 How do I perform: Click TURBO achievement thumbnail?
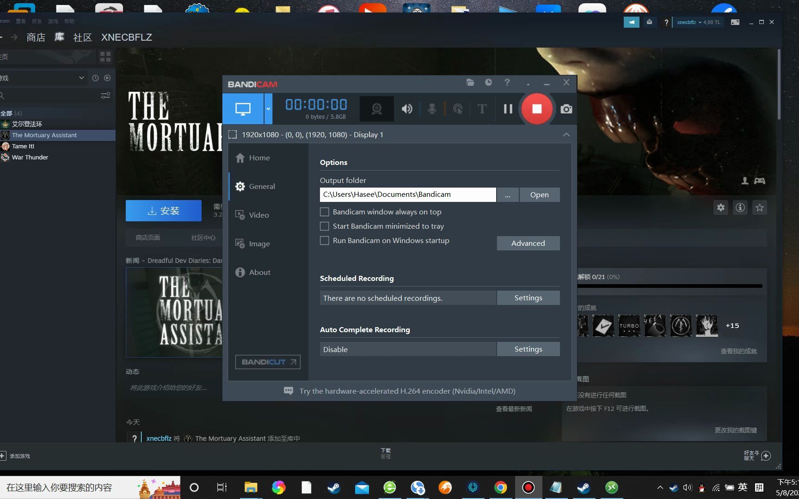[629, 326]
